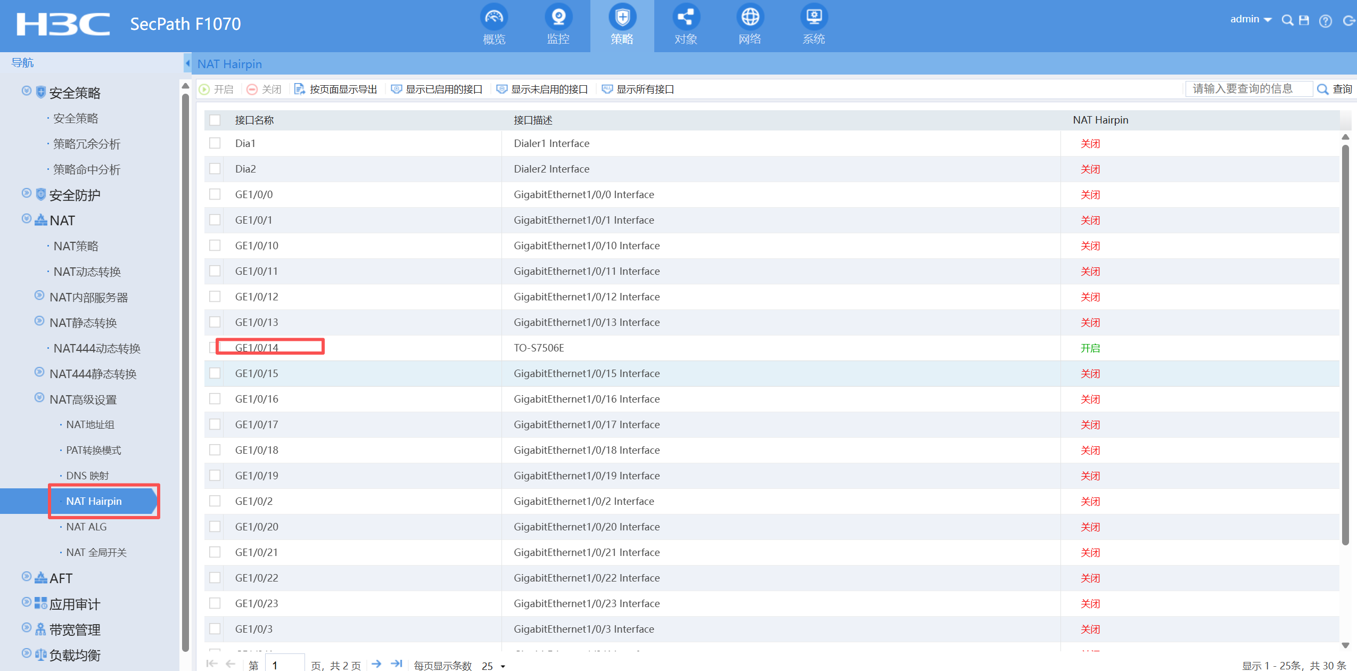
Task: Expand the AFT navigation section
Action: (60, 578)
